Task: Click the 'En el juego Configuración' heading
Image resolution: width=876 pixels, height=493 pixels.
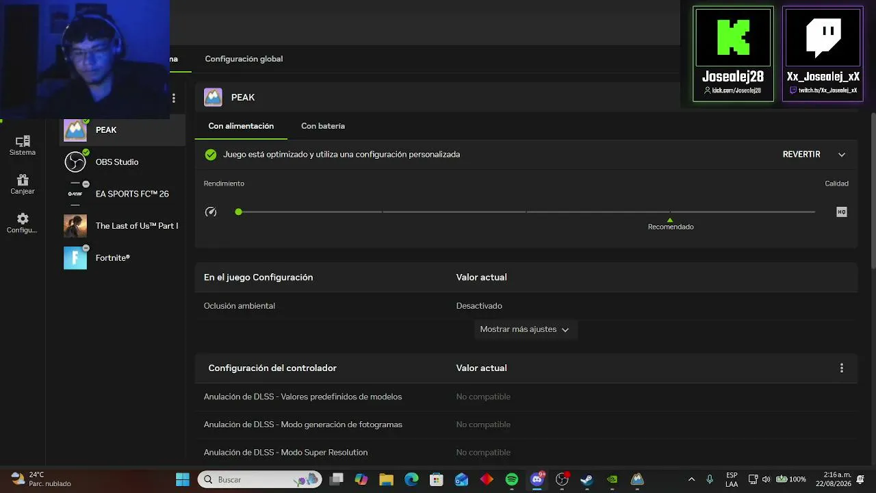Action: (x=258, y=277)
